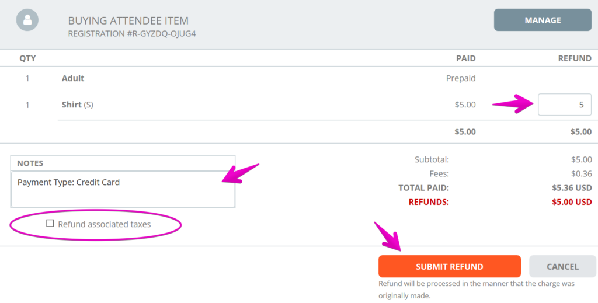Click the QTY column header
The height and width of the screenshot is (303, 598).
[27, 58]
